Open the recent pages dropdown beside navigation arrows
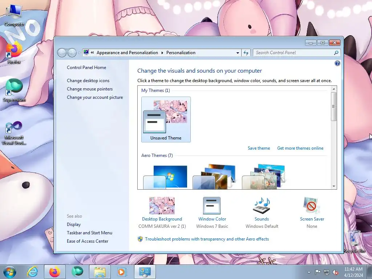Image resolution: width=372 pixels, height=279 pixels. 79,53
